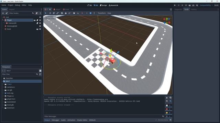The width and height of the screenshot is (220, 123).
Task: Open Player scene in editor clapper icon
Action: tap(34, 20)
